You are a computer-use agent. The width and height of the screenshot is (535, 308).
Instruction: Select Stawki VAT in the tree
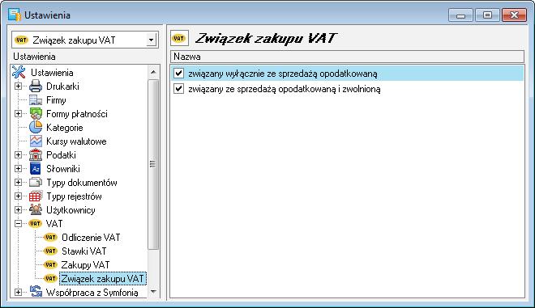tap(84, 251)
